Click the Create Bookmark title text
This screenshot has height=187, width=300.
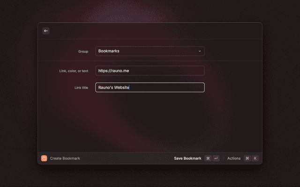point(65,158)
